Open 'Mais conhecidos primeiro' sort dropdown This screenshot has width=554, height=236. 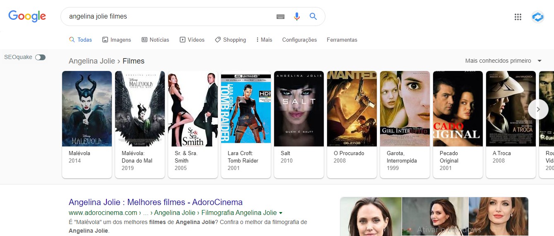503,61
